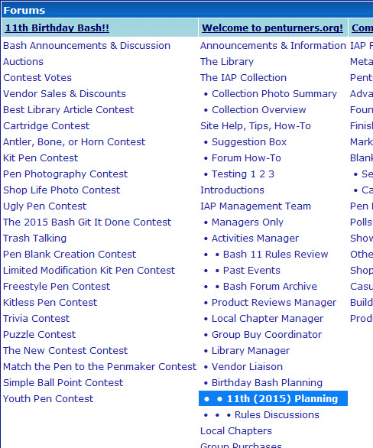Select Collection Photo Summary subforum
The width and height of the screenshot is (373, 448).
(274, 94)
